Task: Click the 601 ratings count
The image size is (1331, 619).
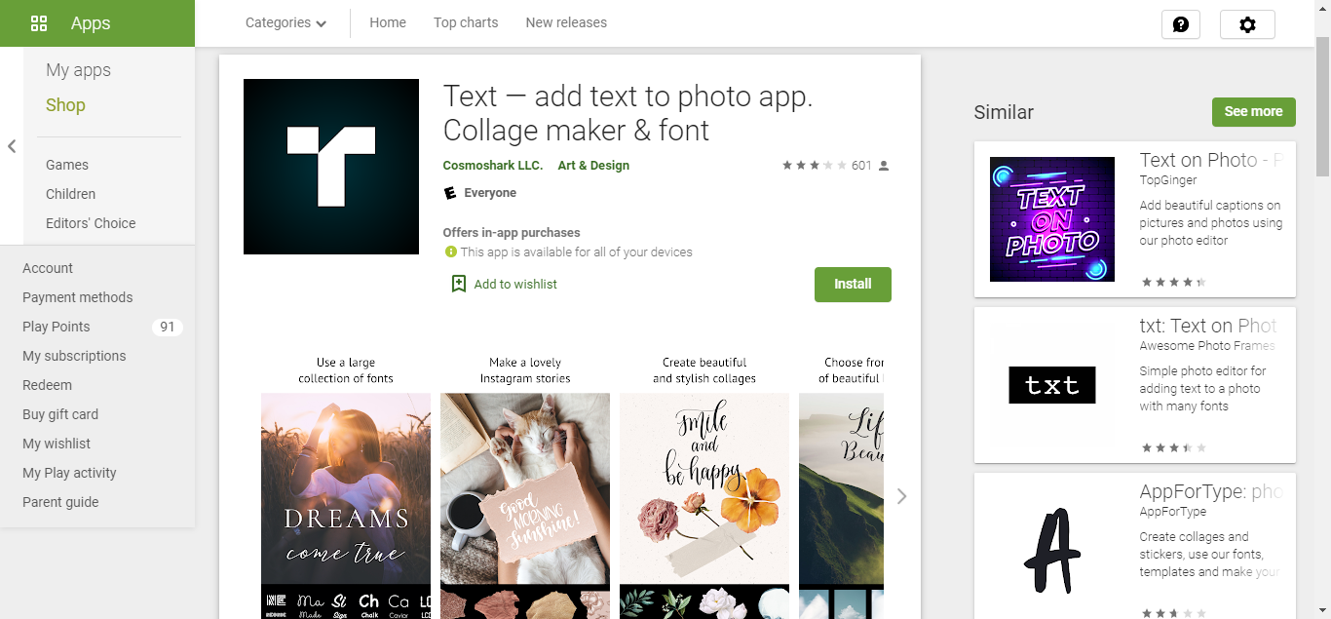Action: click(x=861, y=166)
